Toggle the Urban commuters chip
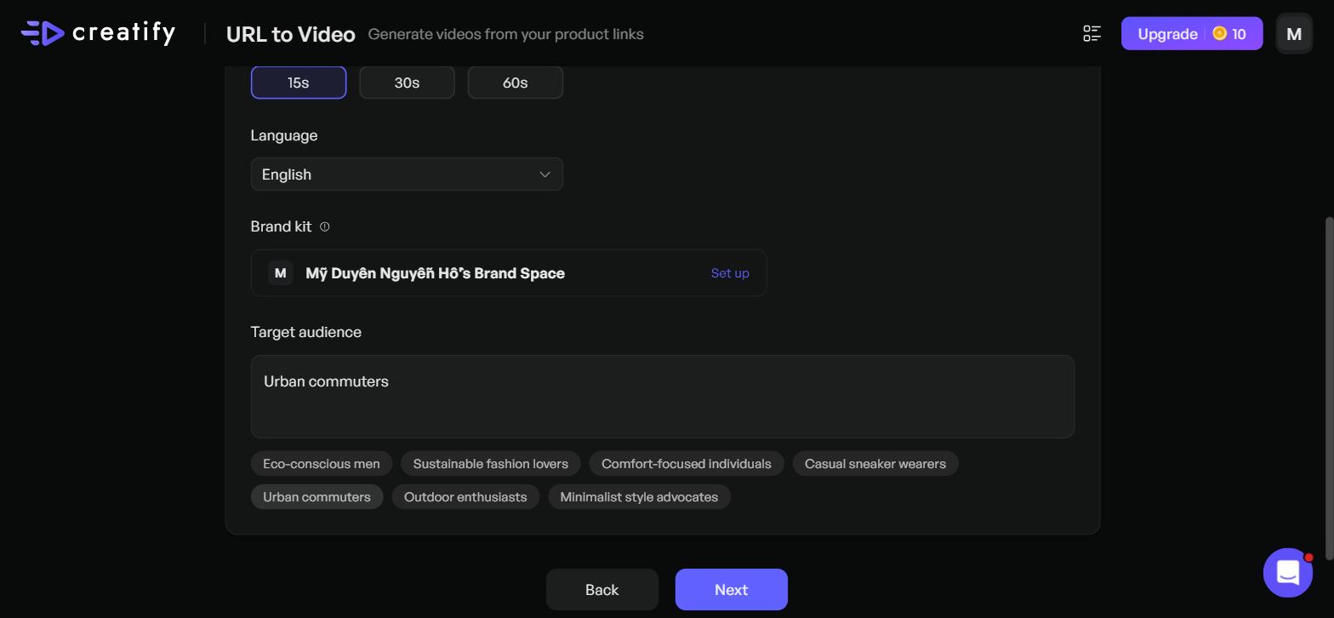The width and height of the screenshot is (1334, 618). [317, 497]
